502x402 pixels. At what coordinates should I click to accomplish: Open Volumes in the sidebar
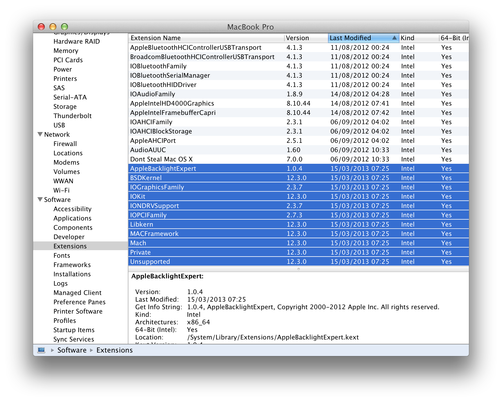[x=67, y=172]
